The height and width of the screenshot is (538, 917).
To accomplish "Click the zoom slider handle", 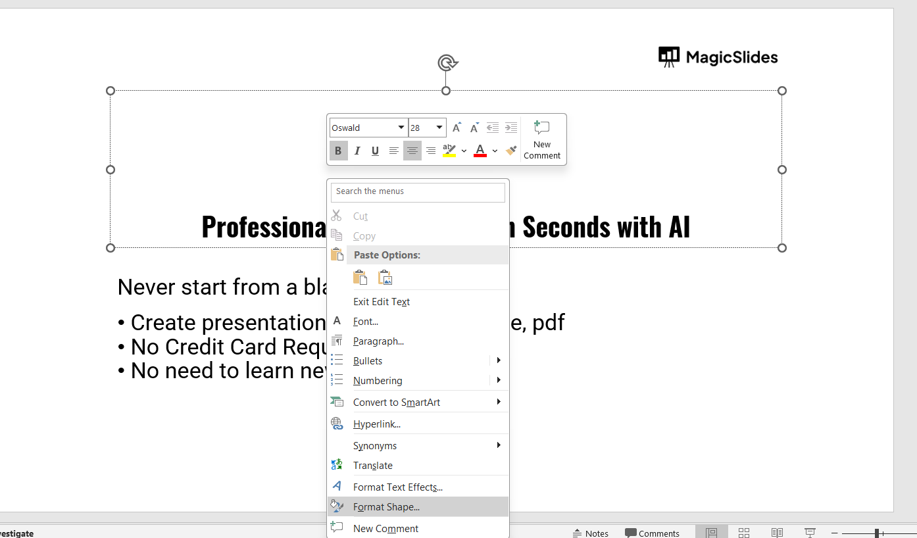I will pyautogui.click(x=877, y=533).
